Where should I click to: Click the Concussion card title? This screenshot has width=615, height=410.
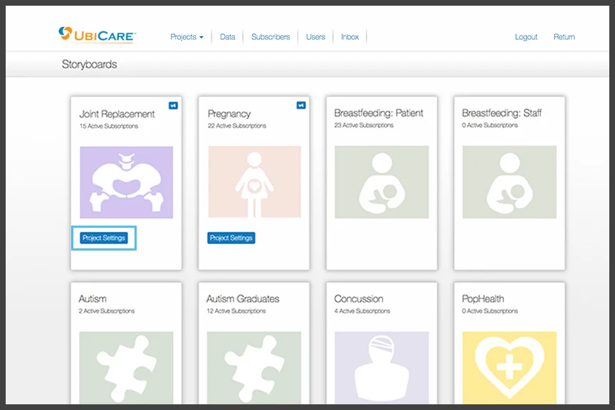(359, 299)
